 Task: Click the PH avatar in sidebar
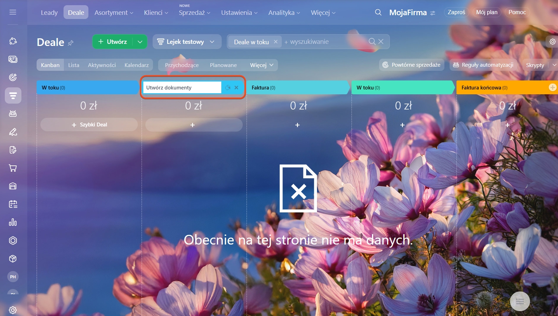click(x=13, y=277)
